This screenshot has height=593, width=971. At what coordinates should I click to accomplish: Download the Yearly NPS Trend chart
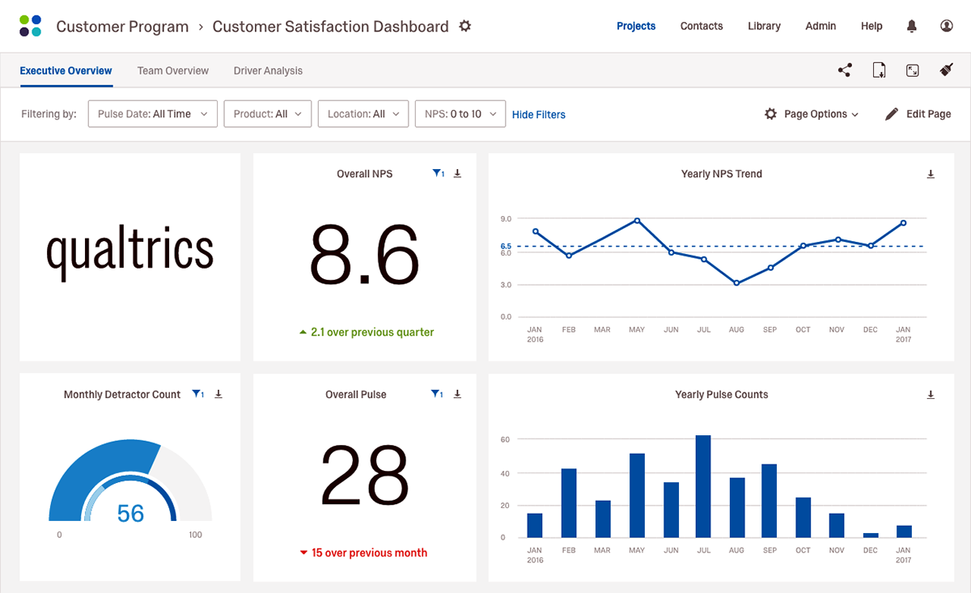931,173
